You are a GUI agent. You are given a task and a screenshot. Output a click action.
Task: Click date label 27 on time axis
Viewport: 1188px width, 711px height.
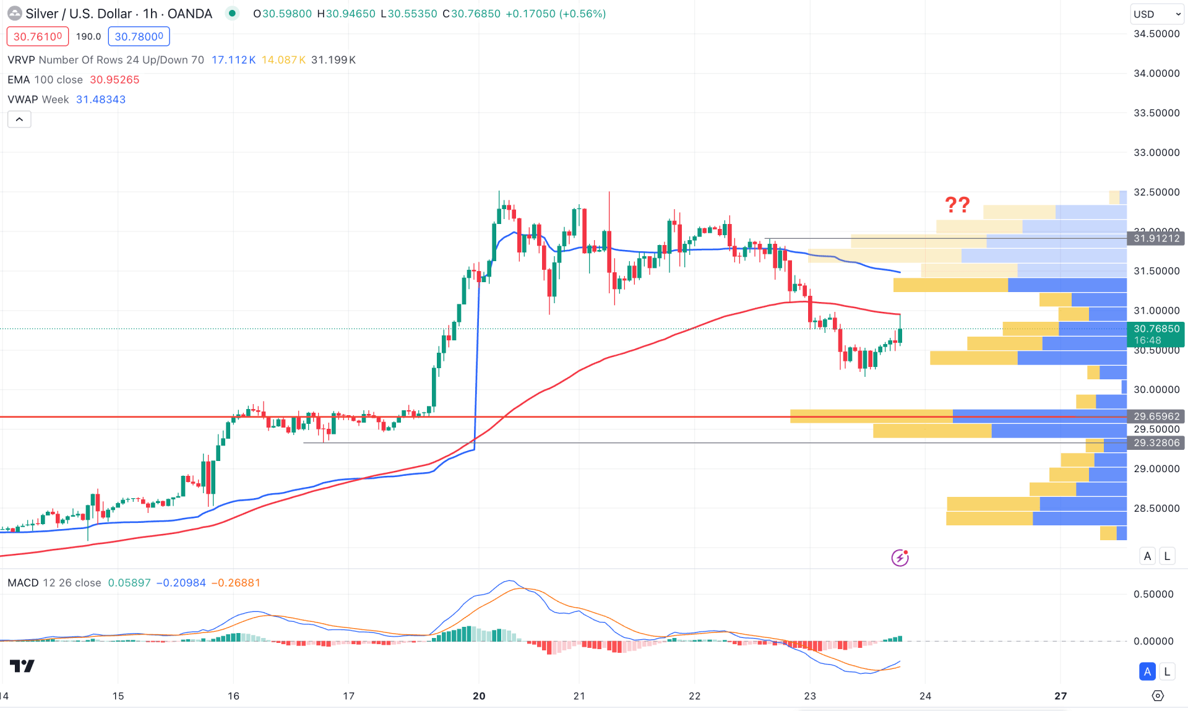point(1061,696)
